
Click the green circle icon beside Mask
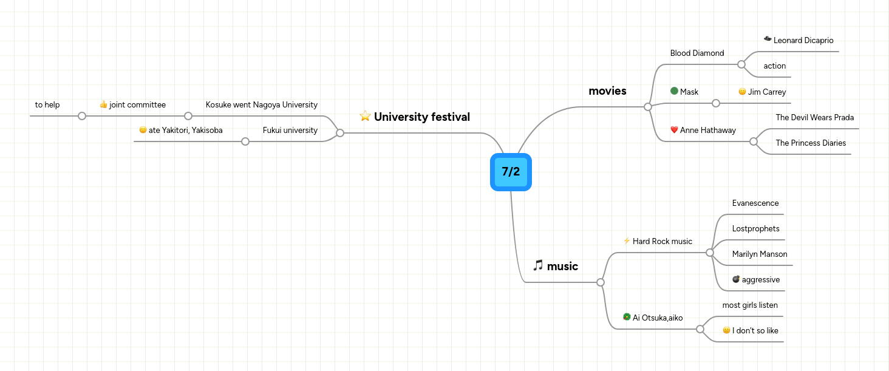[x=674, y=91]
